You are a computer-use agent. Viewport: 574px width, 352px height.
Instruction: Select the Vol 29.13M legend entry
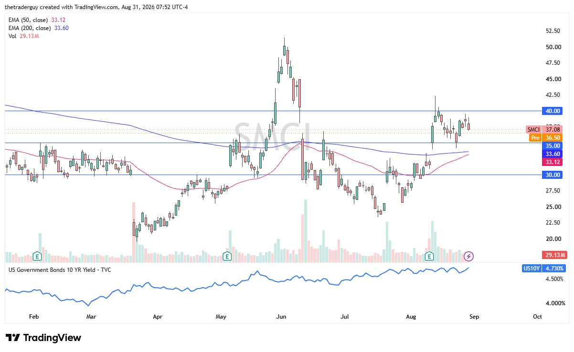(24, 36)
